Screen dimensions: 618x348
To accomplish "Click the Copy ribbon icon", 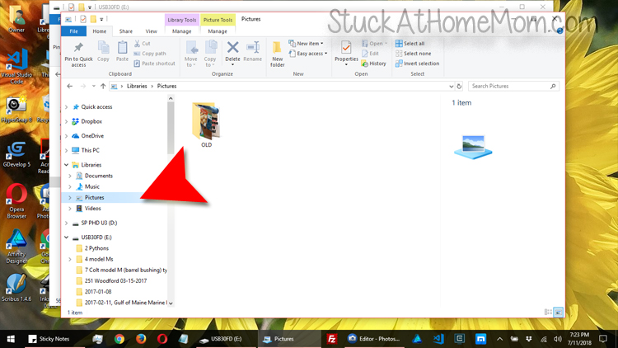I will (x=103, y=48).
